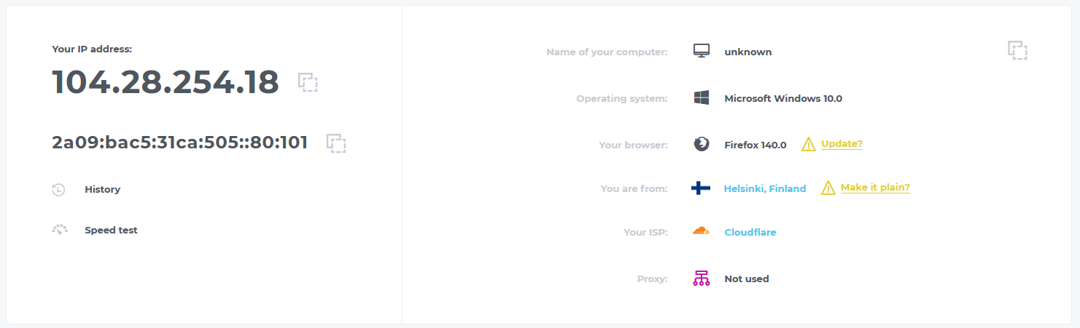Image resolution: width=1080 pixels, height=328 pixels.
Task: Click the Finland flag icon
Action: [x=701, y=188]
